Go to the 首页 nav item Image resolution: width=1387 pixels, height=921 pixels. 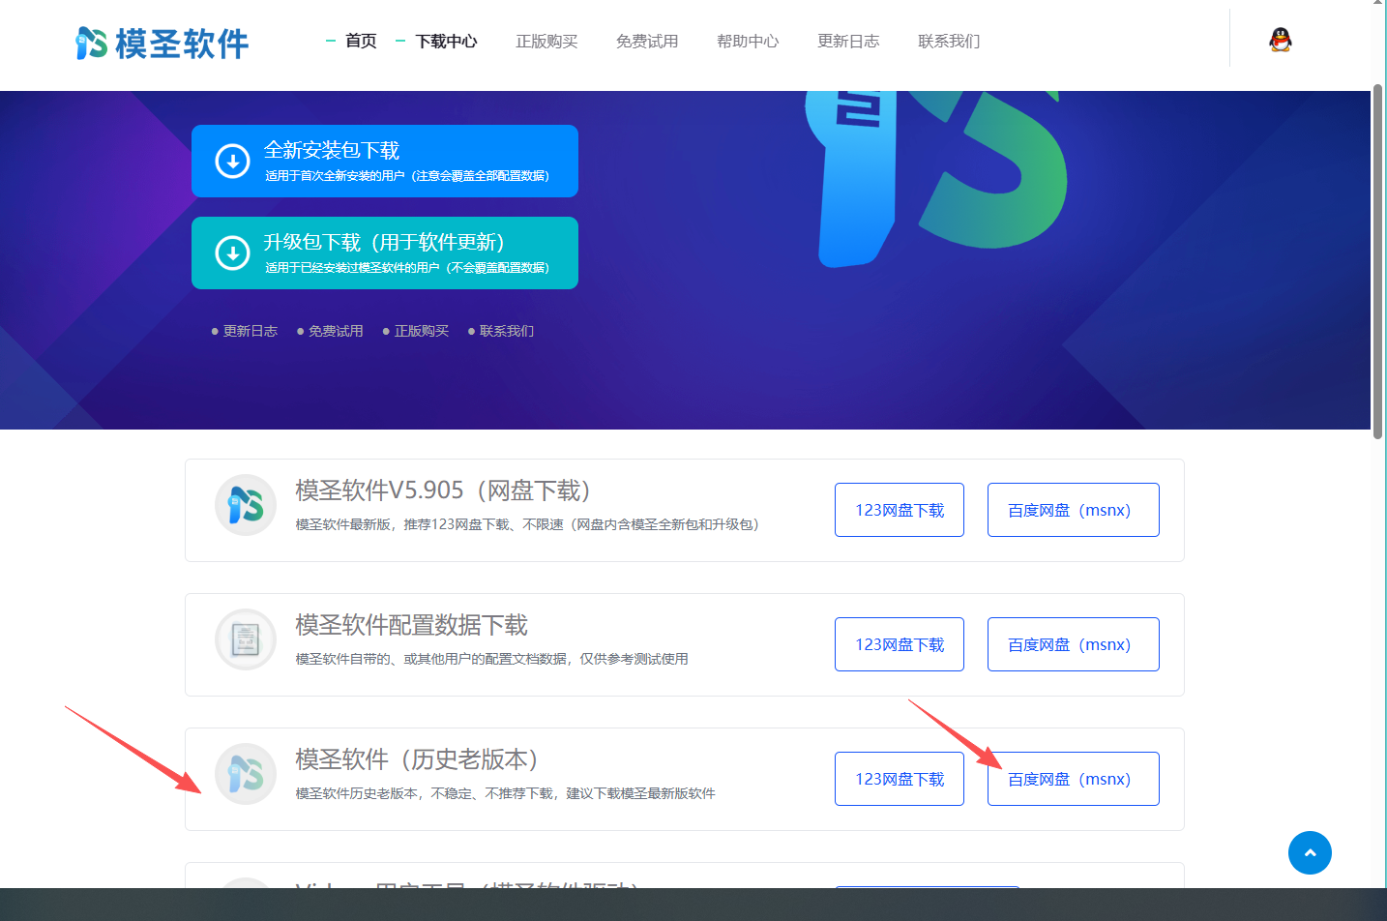pyautogui.click(x=361, y=42)
